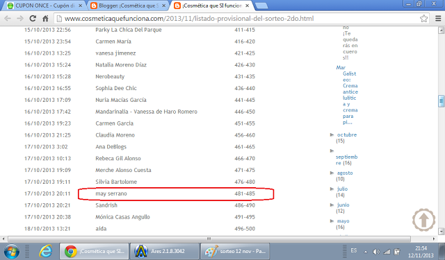The width and height of the screenshot is (445, 260).
Task: Click the name 'Mandarinalia - Vanessa de Haro Romero'
Action: (146, 112)
